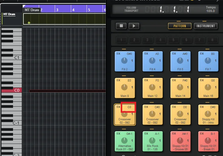The height and width of the screenshot is (156, 223).
Task: Trigger the Fill 2 pad
Action: tap(125, 61)
